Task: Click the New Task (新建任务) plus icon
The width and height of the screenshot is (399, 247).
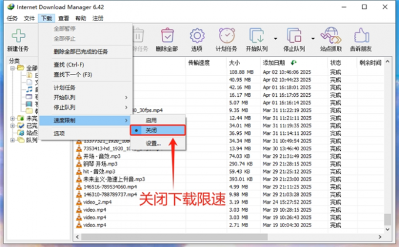Action: 18,36
